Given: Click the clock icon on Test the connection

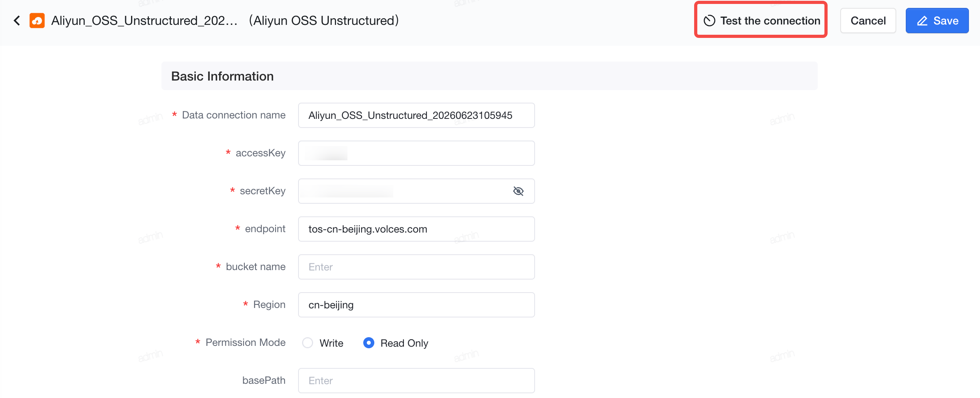Looking at the screenshot, I should pos(709,21).
